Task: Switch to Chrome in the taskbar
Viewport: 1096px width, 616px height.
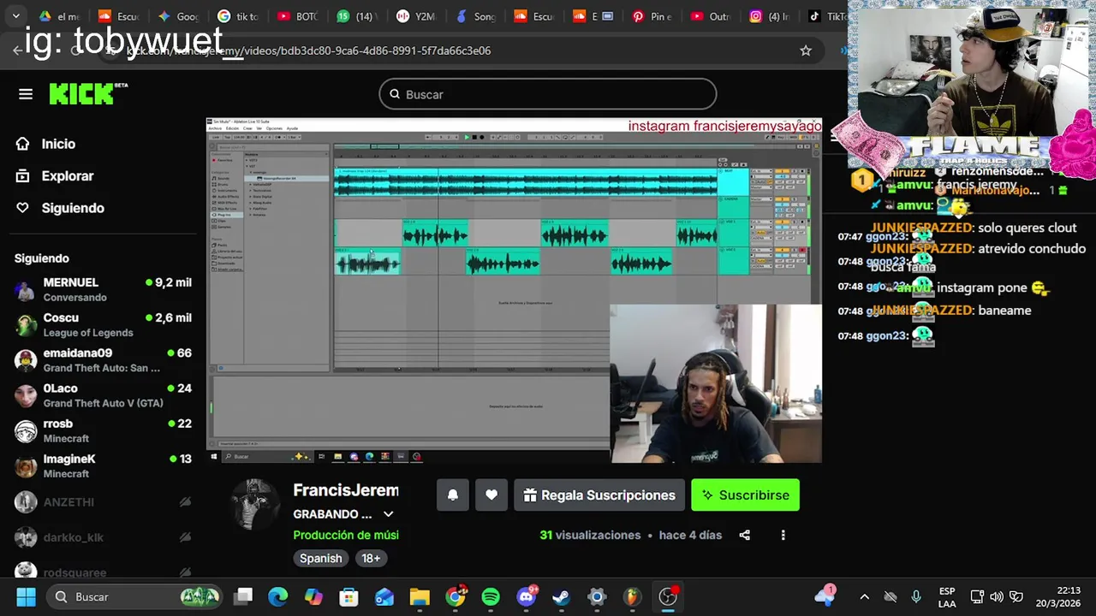Action: [x=456, y=596]
